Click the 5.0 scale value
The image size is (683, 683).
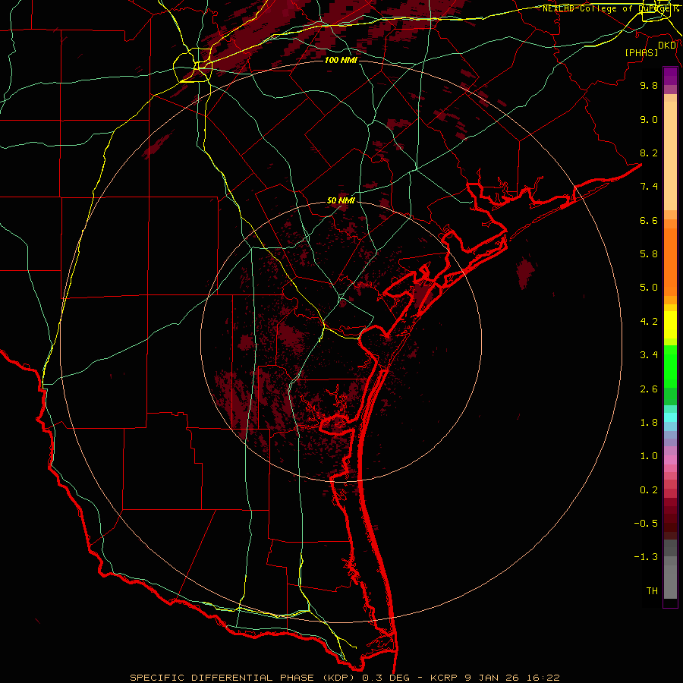pos(649,288)
